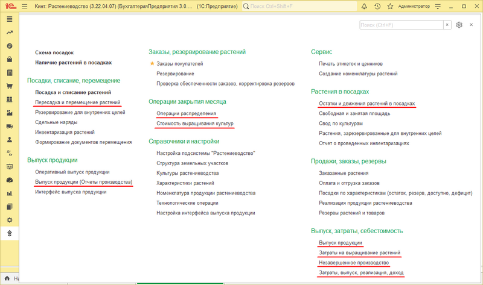Open the coin section in sidebar
The image size is (483, 285).
(x=10, y=46)
